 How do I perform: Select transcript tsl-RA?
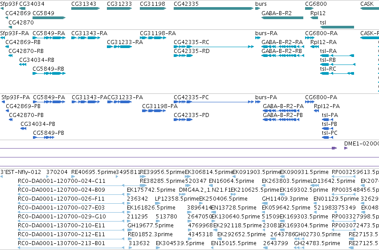pos(337,56)
